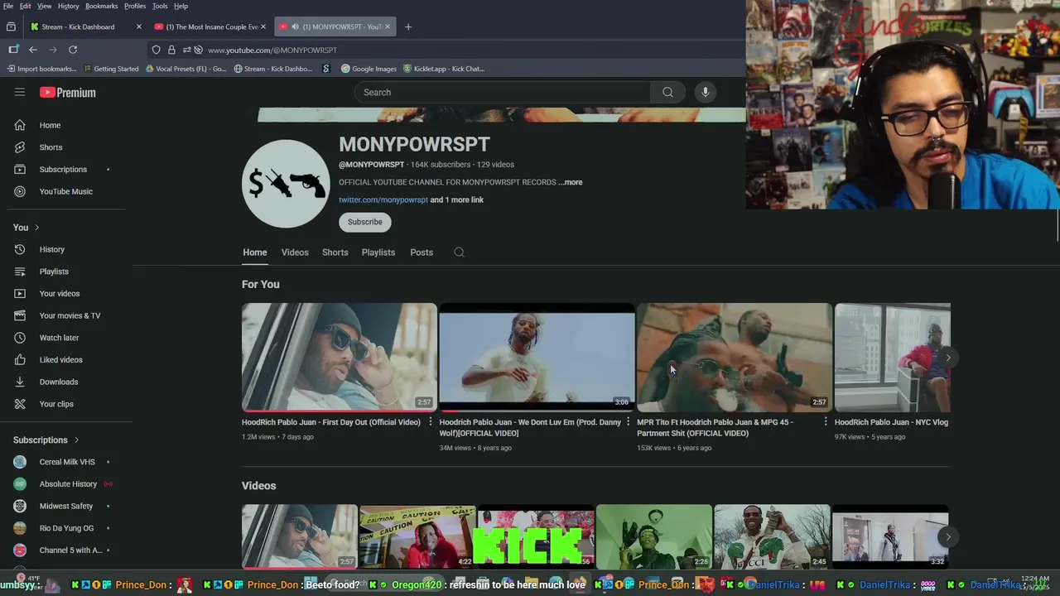
Task: Click the search magnifier button
Action: pos(667,92)
